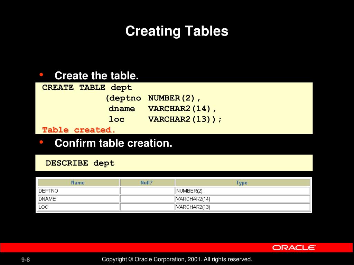The image size is (354, 265).
Task: Select the 'Table created.' status text
Action: [x=78, y=129]
